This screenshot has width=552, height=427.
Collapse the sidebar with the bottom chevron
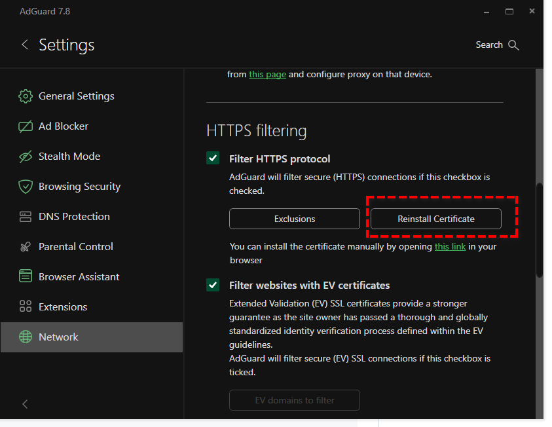pyautogui.click(x=25, y=404)
